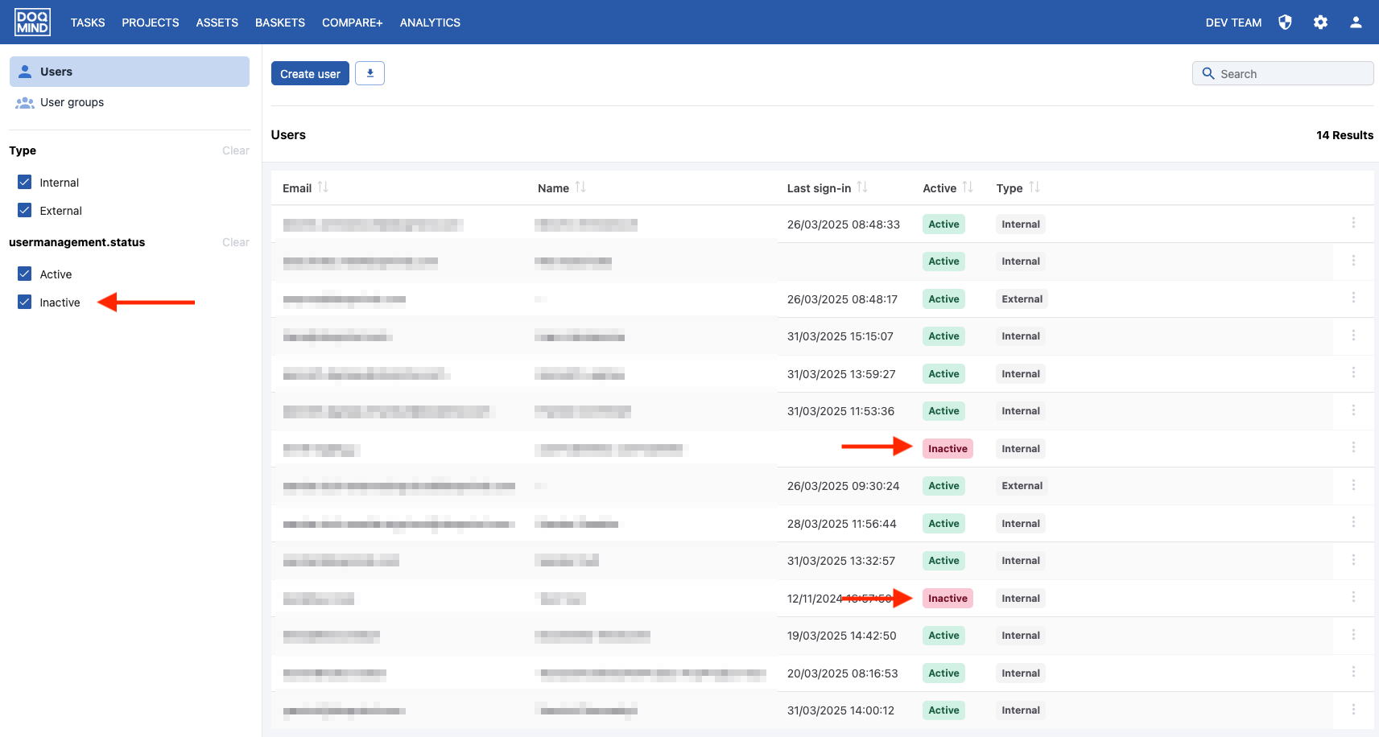Screen dimensions: 1379x737
Task: Click the Search input field
Action: 1283,73
